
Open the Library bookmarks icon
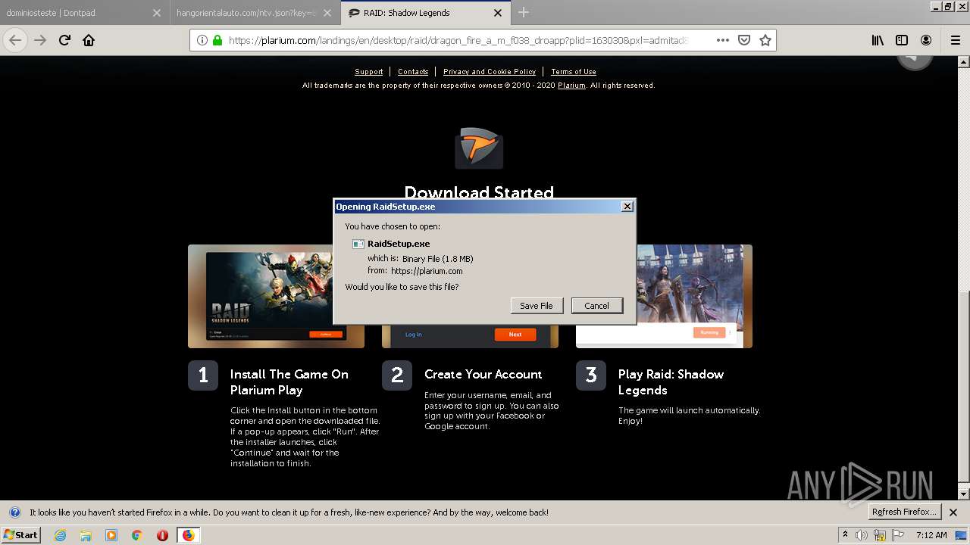coord(878,40)
